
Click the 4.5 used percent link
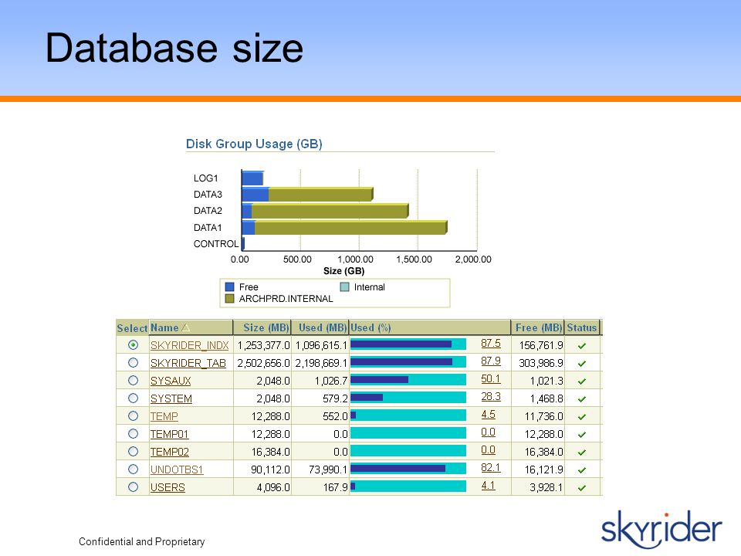click(x=488, y=415)
